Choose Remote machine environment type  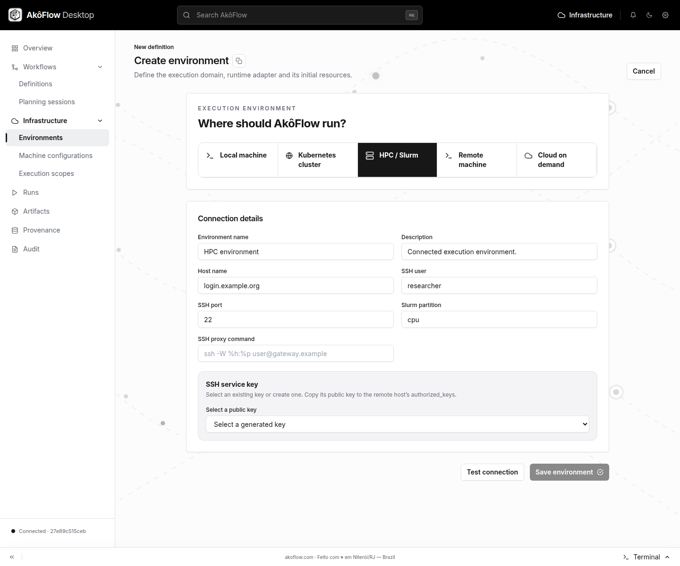point(477,160)
